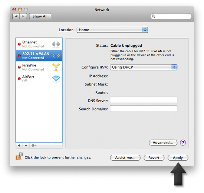Open the purple help question mark button

(x=183, y=143)
